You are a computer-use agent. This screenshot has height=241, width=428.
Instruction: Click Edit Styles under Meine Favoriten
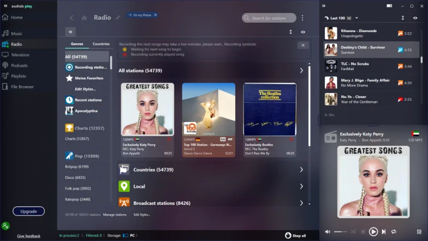tap(85, 89)
